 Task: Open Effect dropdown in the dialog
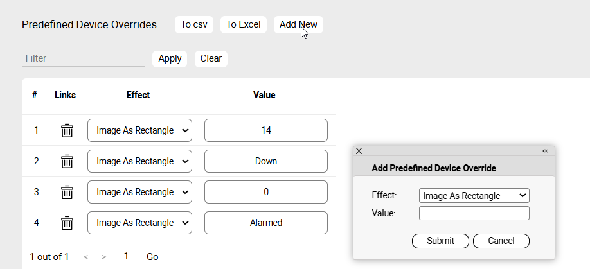474,195
